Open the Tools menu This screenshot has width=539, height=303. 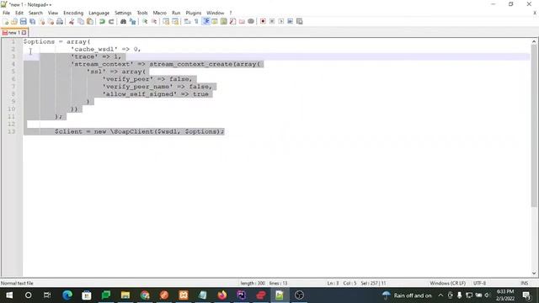pos(142,13)
